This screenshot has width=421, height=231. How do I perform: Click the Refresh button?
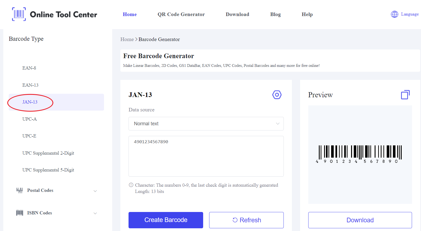point(246,220)
